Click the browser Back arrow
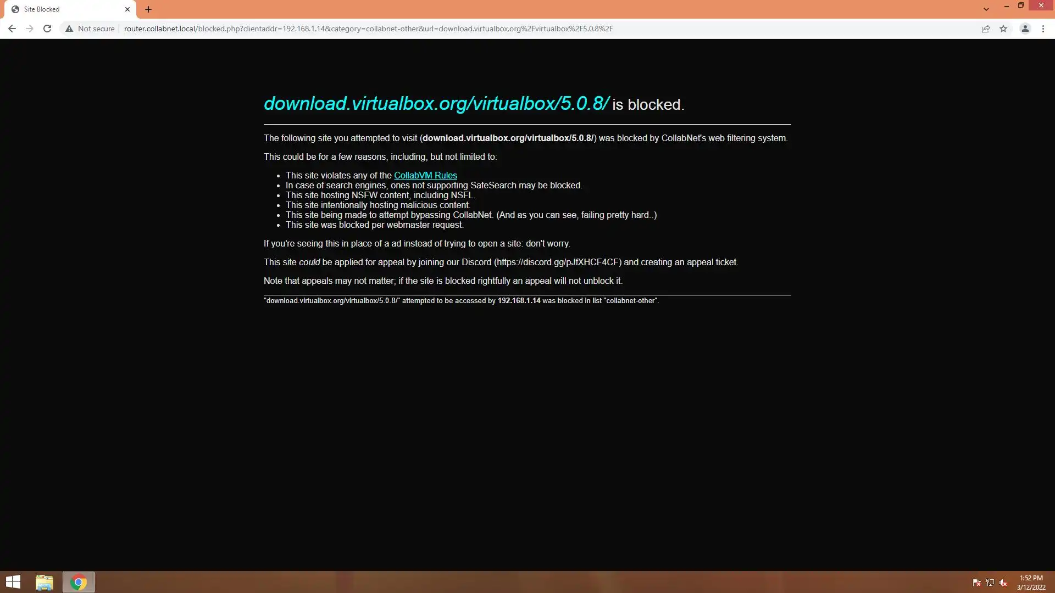The width and height of the screenshot is (1055, 593). [x=12, y=29]
